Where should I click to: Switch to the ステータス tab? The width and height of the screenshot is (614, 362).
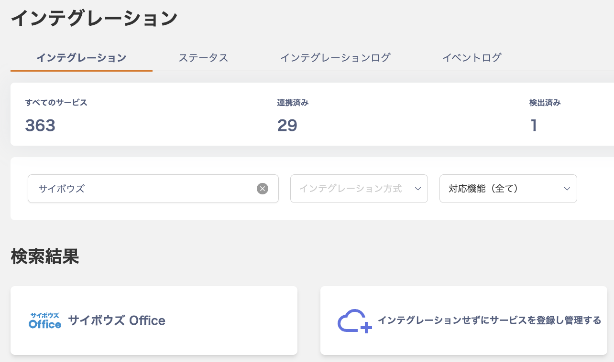pyautogui.click(x=203, y=58)
